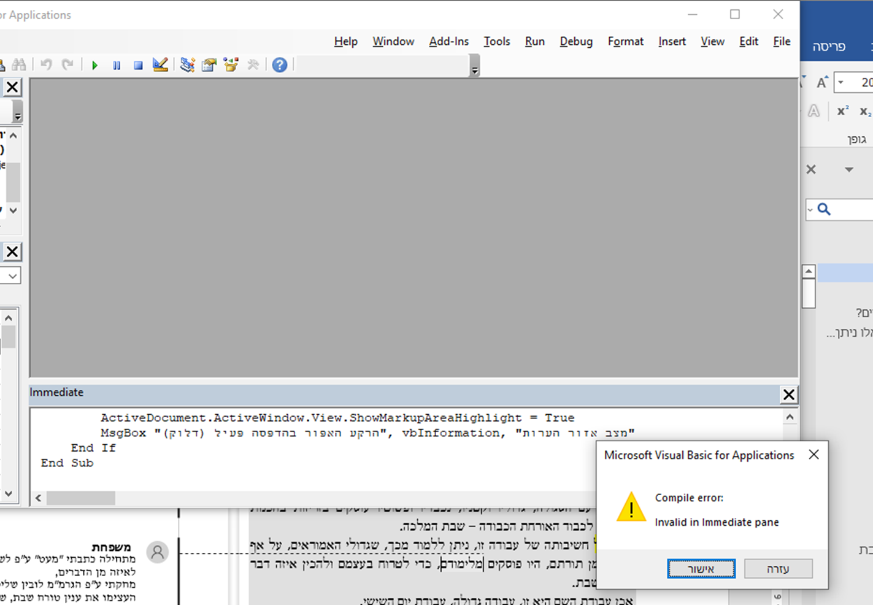Open the Project Explorer icon
This screenshot has height=605, width=873.
[x=187, y=65]
